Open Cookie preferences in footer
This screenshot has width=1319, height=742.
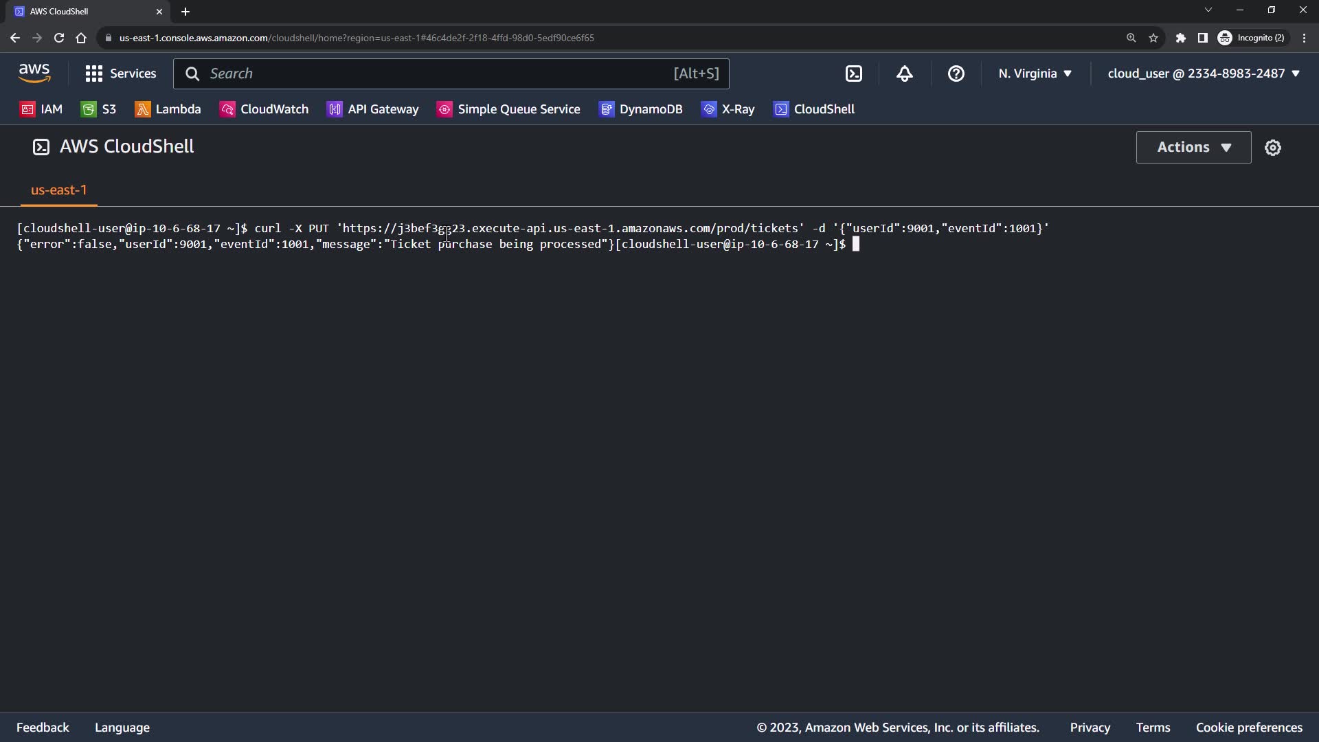point(1248,728)
